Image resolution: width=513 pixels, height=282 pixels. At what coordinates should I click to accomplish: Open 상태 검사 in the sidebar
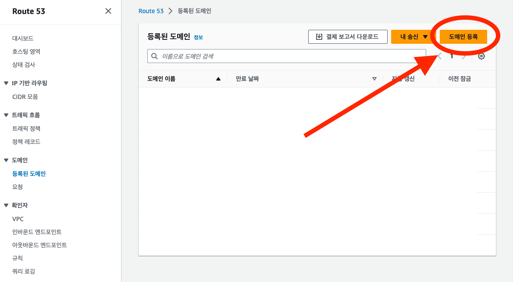click(x=24, y=65)
